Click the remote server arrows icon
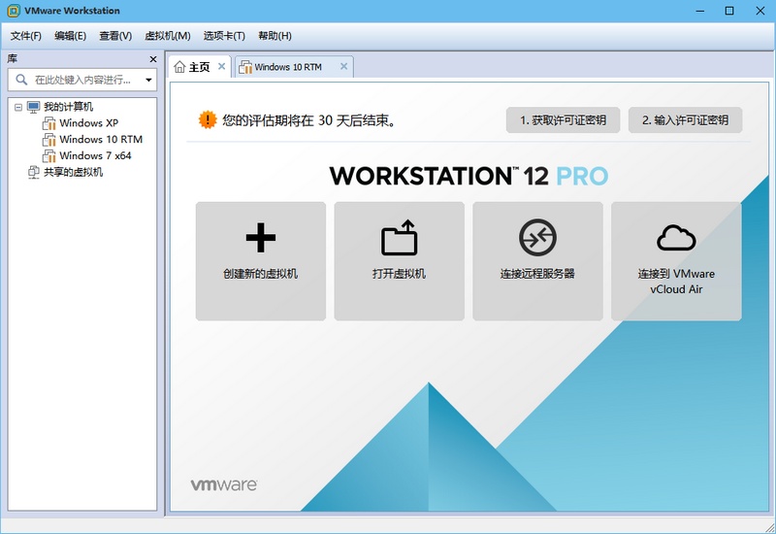Image resolution: width=776 pixels, height=534 pixels. 537,238
